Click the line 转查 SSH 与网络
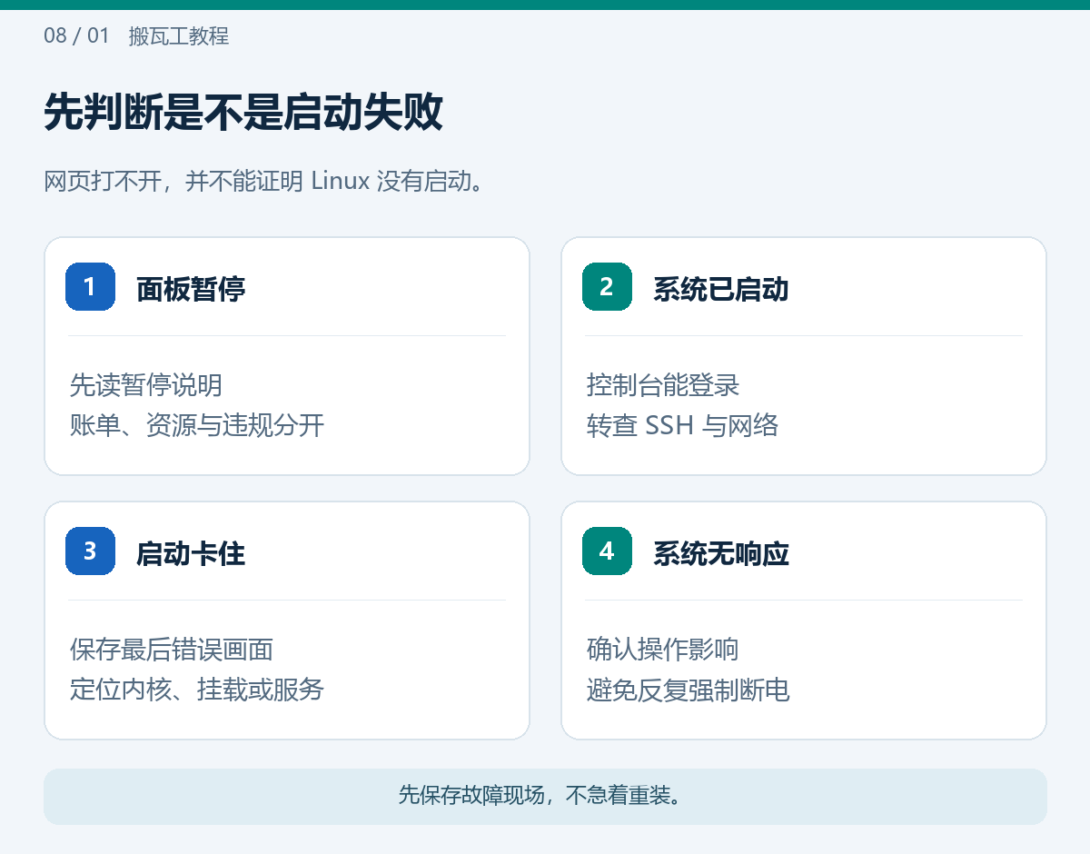 683,425
